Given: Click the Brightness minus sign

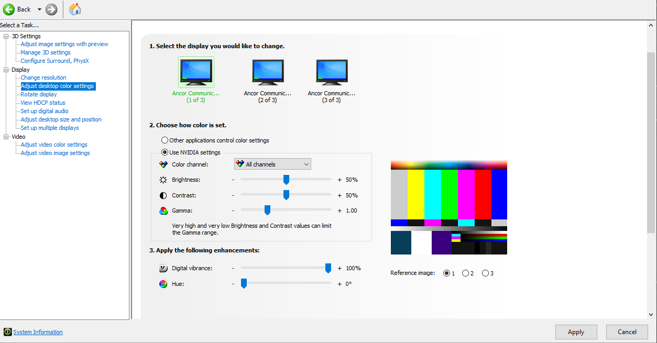Looking at the screenshot, I should click(x=233, y=180).
